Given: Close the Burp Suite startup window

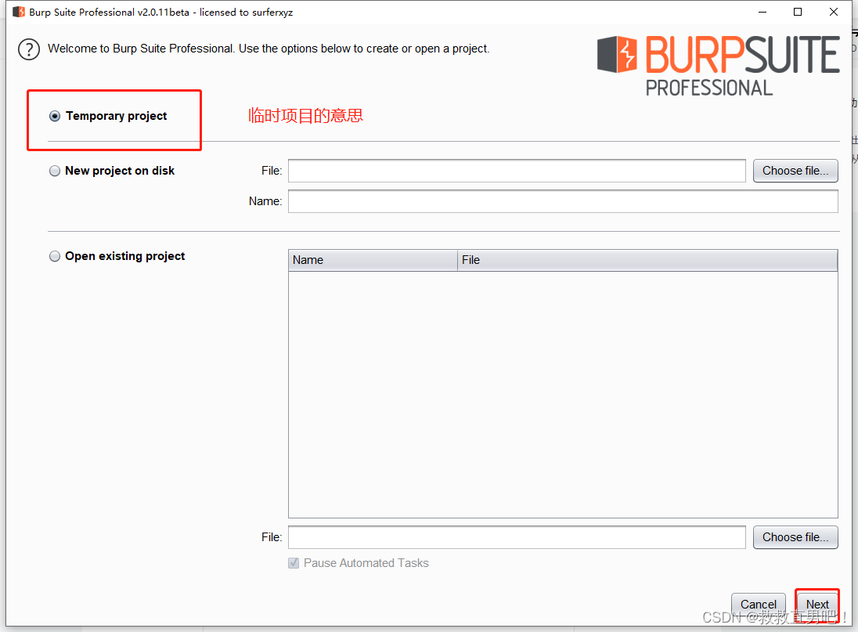Looking at the screenshot, I should tap(834, 12).
